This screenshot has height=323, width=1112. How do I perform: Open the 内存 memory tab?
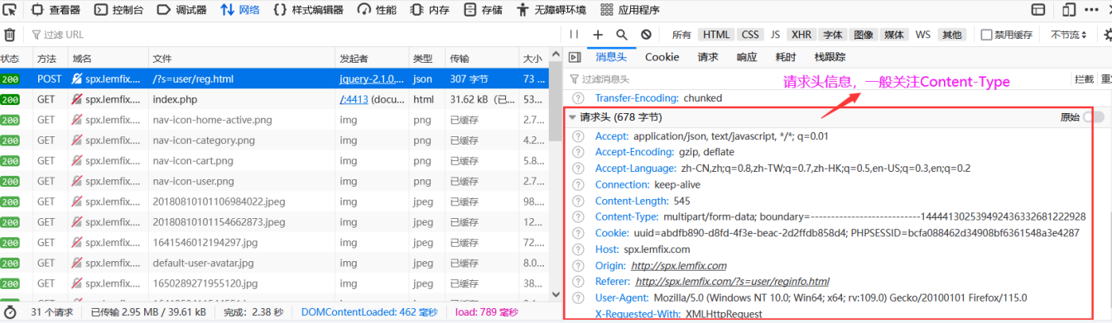430,10
